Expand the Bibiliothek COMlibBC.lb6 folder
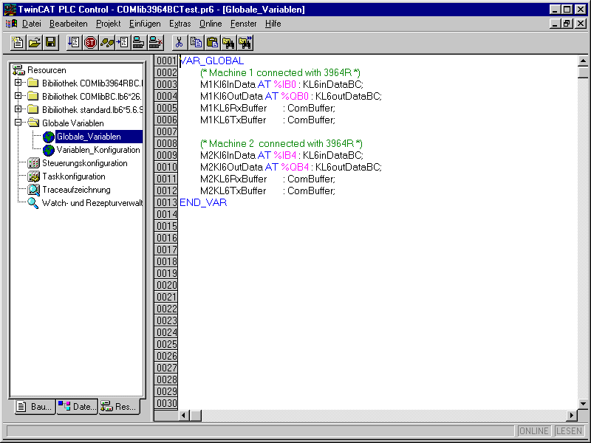 click(x=18, y=96)
